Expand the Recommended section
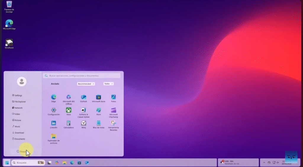 [86, 84]
